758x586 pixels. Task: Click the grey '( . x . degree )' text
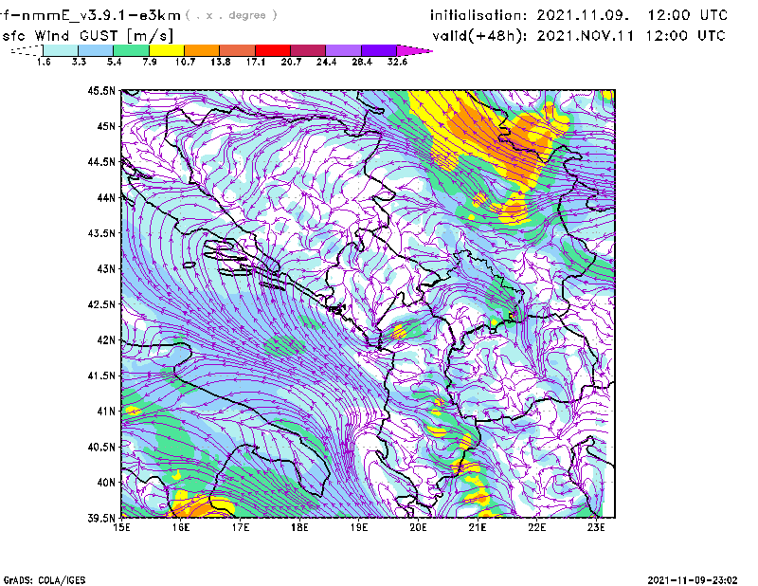pyautogui.click(x=231, y=15)
